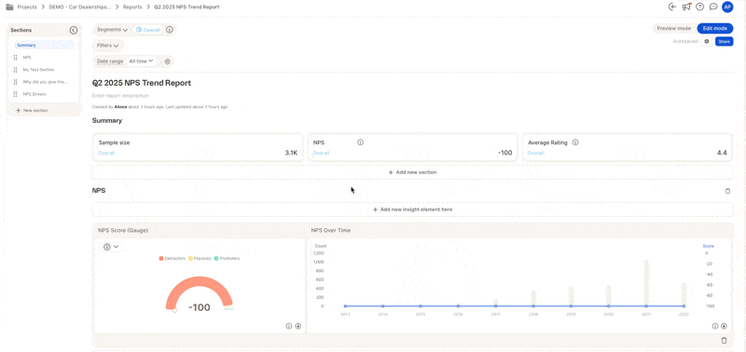
Task: Click the 4.4 average rating value
Action: (722, 153)
